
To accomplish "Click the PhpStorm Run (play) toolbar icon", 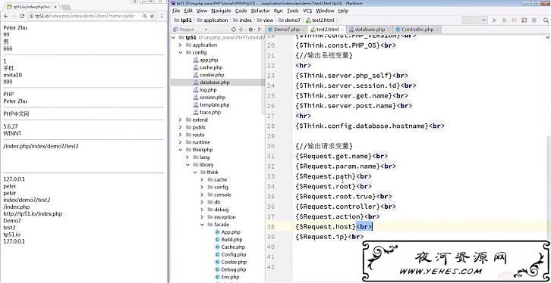I will [x=495, y=20].
